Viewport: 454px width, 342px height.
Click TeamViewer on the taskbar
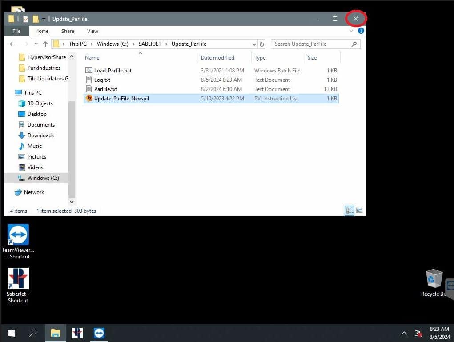(99, 333)
